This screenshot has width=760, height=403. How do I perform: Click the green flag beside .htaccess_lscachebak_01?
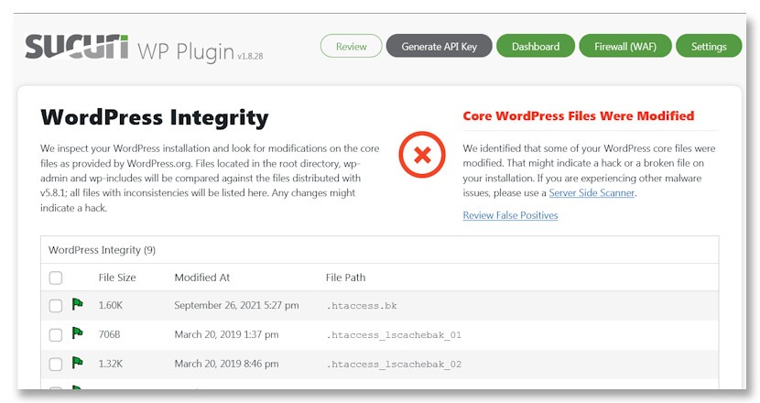77,333
